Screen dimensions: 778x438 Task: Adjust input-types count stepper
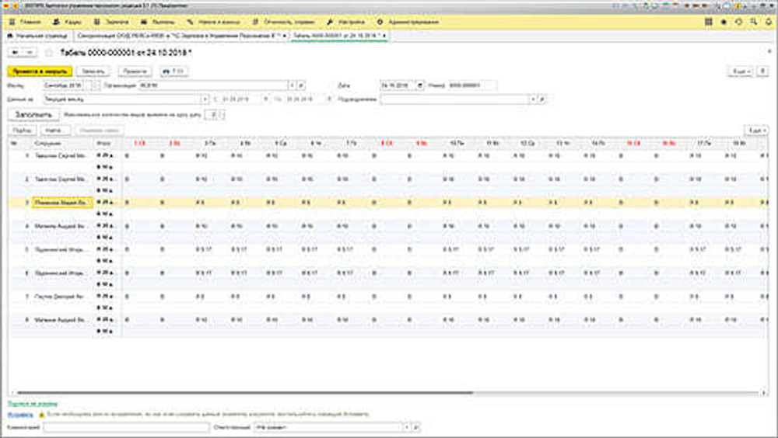point(223,114)
